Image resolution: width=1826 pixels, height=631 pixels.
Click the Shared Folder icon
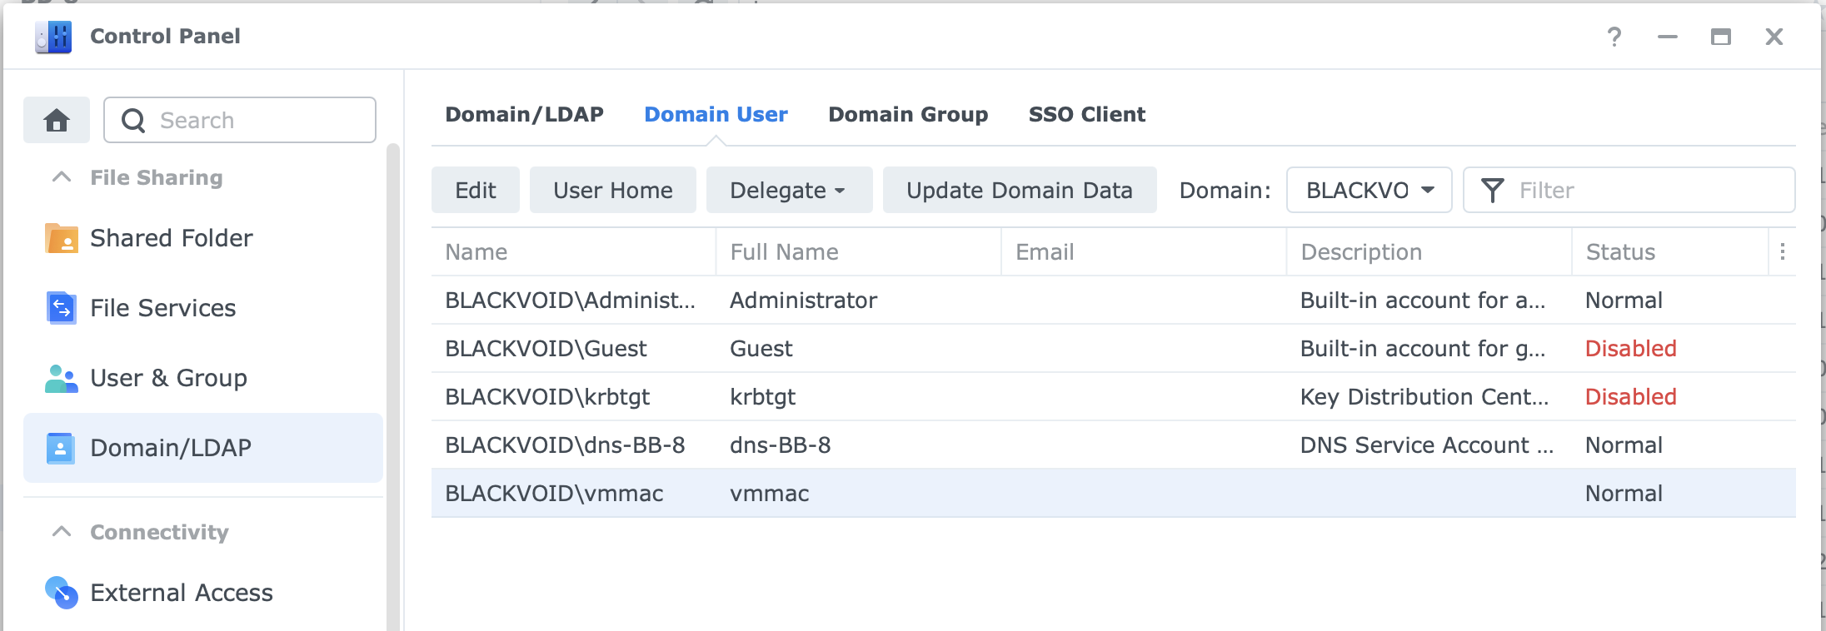[61, 238]
